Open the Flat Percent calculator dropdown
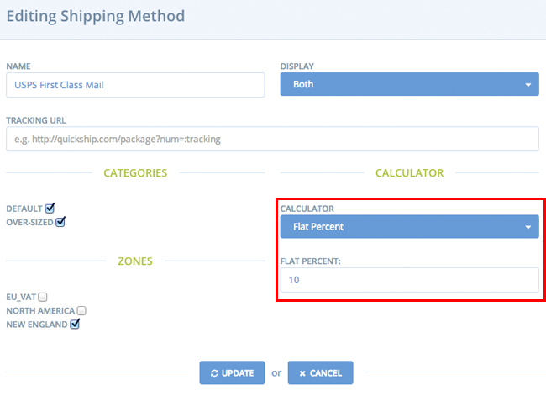546x396 pixels. (410, 226)
